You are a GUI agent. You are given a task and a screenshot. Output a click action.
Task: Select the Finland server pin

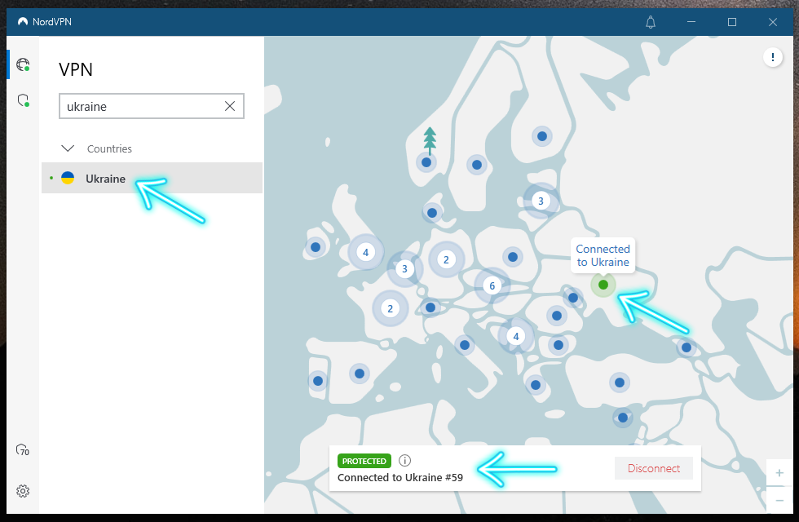(x=542, y=136)
